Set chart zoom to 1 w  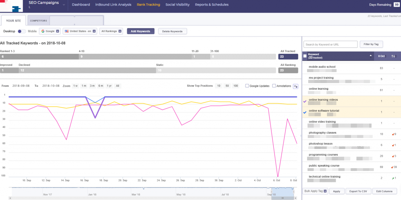coord(76,86)
